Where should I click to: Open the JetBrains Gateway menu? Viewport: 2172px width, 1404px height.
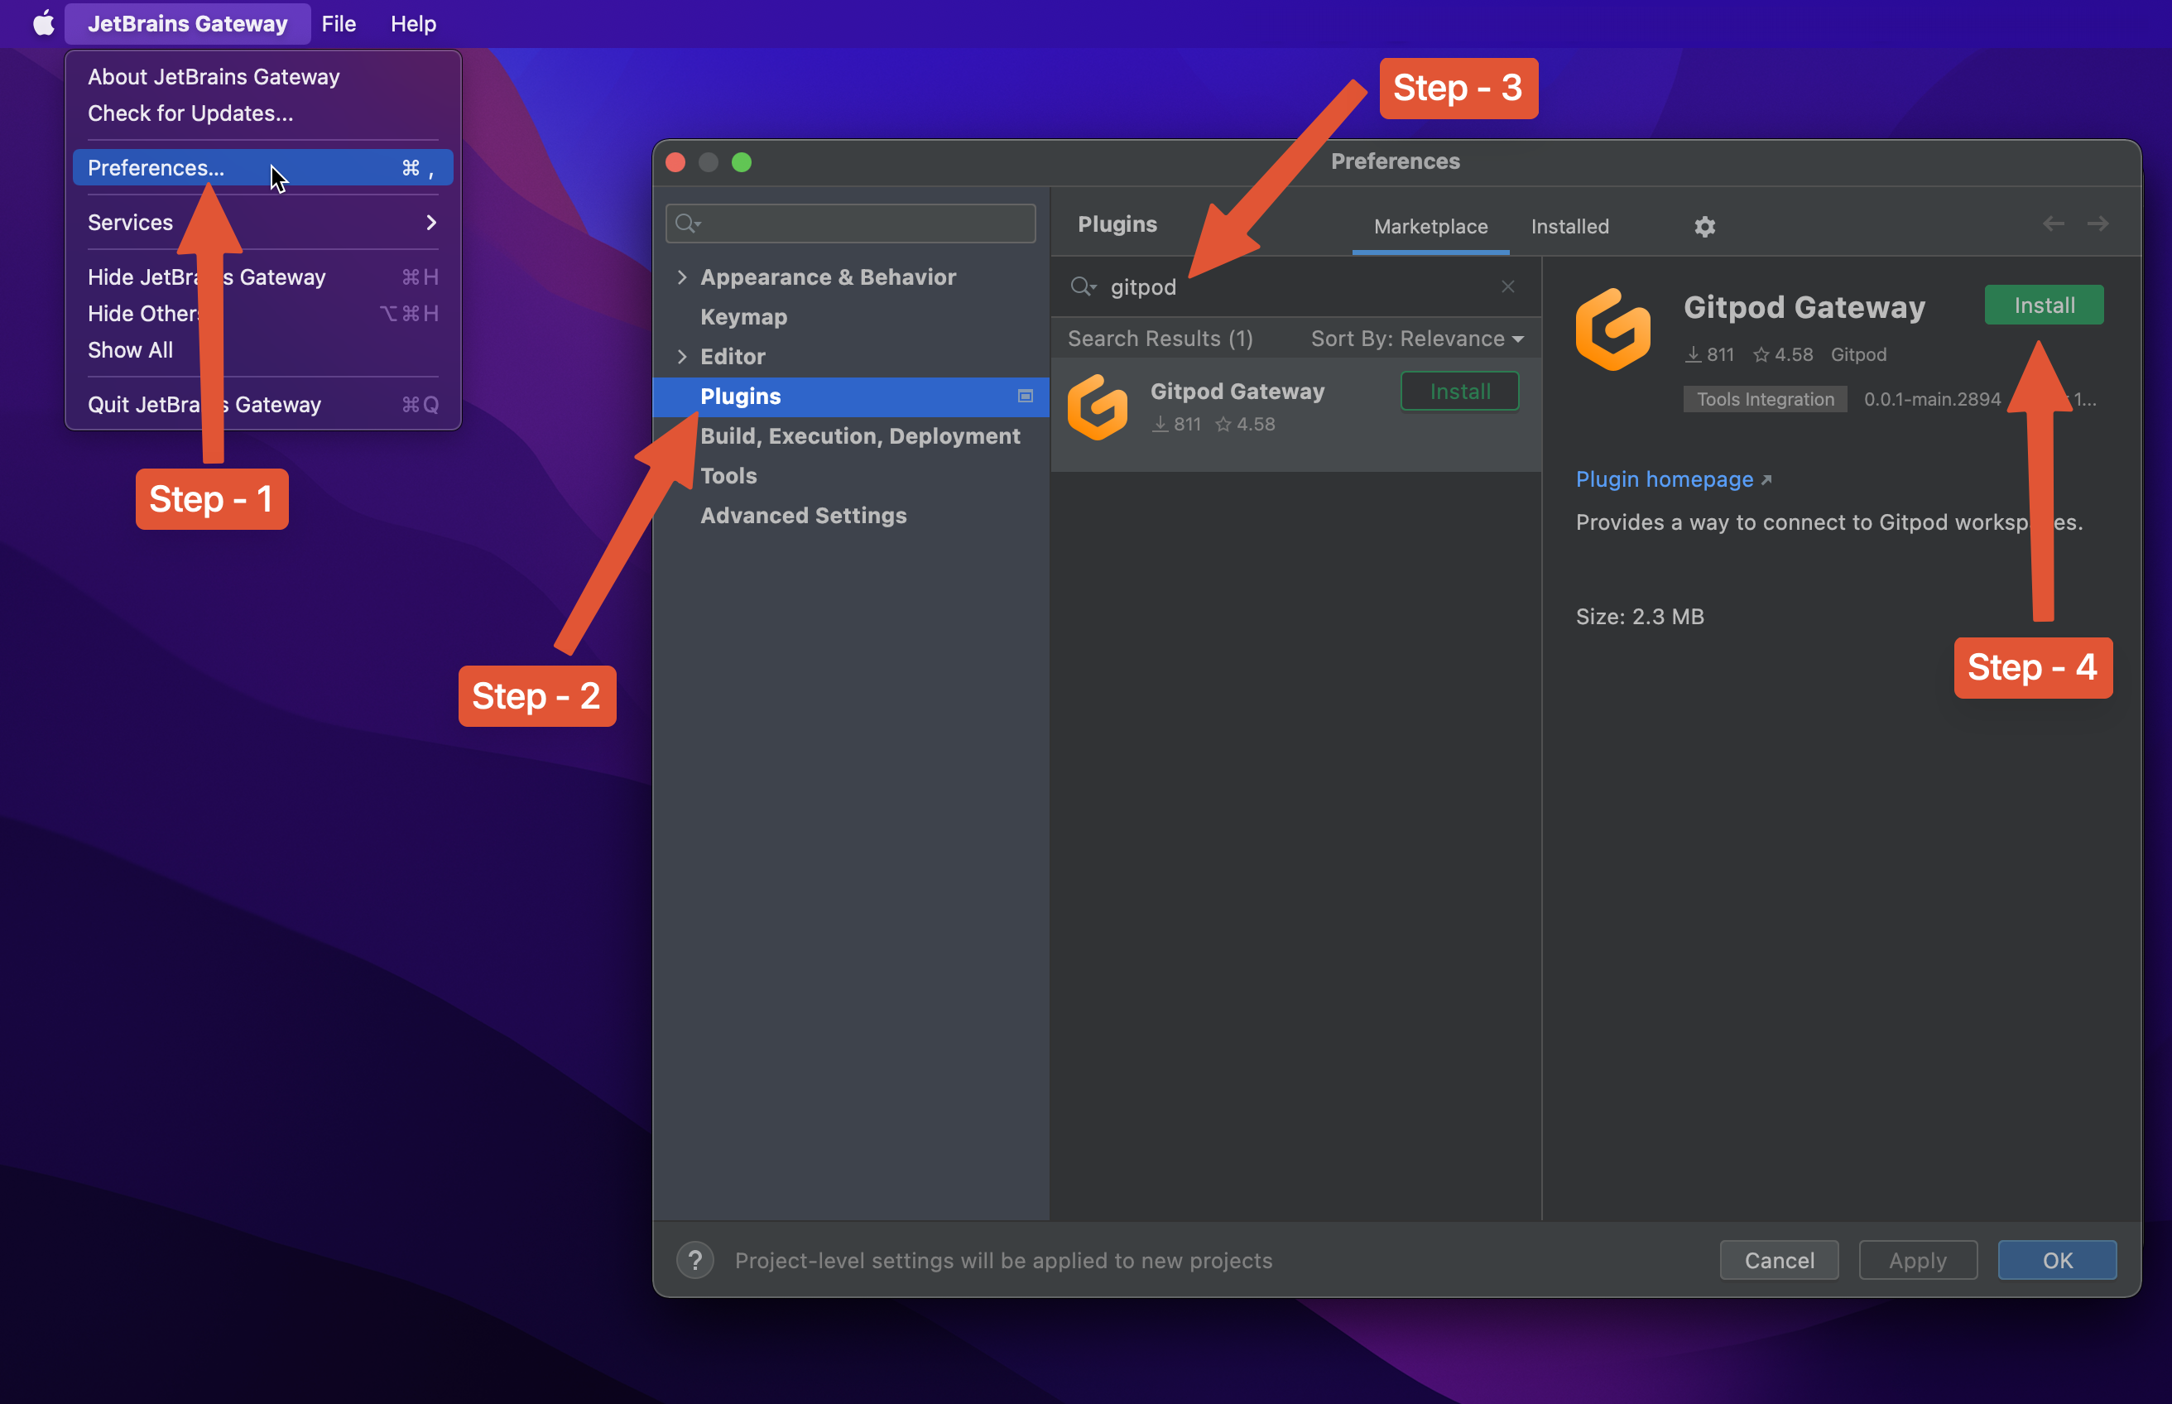click(x=187, y=24)
